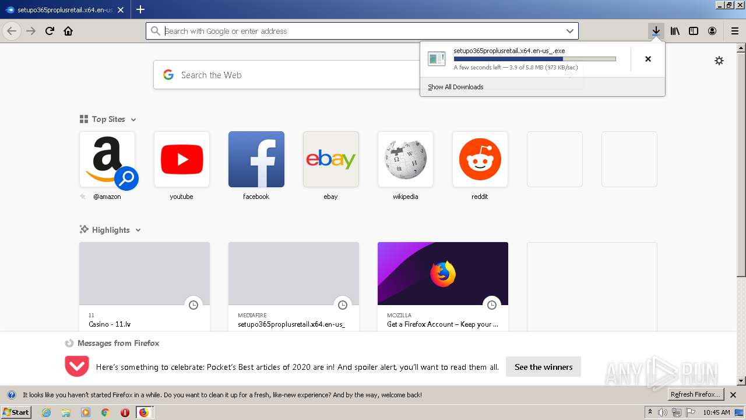
Task: Open the Downloads toolbar button
Action: click(656, 31)
